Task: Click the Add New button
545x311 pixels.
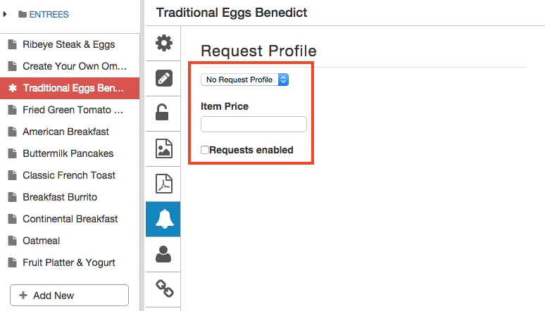Action: tap(70, 296)
